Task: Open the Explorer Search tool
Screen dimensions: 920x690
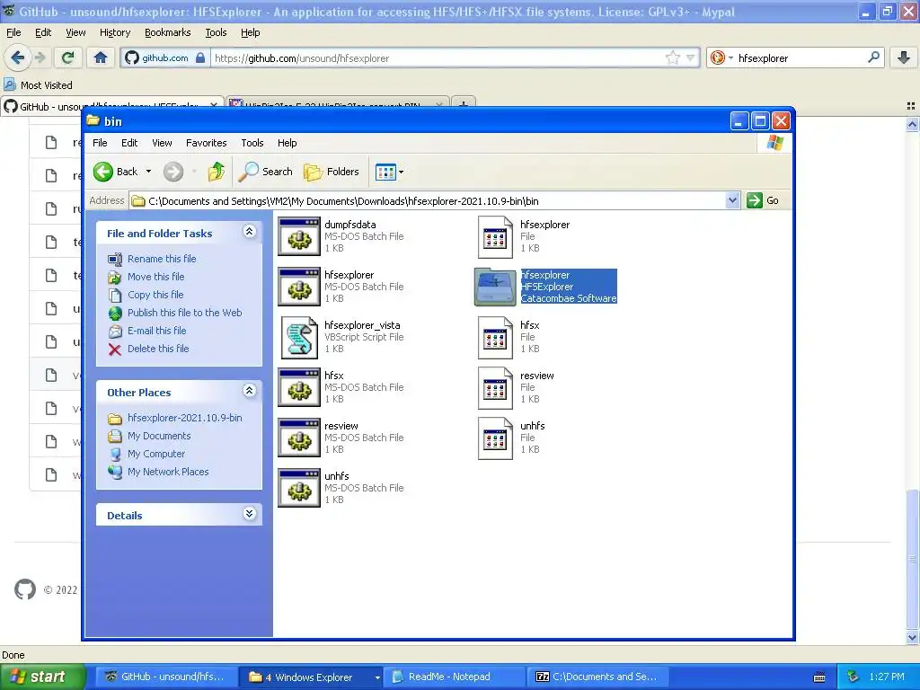Action: 266,172
